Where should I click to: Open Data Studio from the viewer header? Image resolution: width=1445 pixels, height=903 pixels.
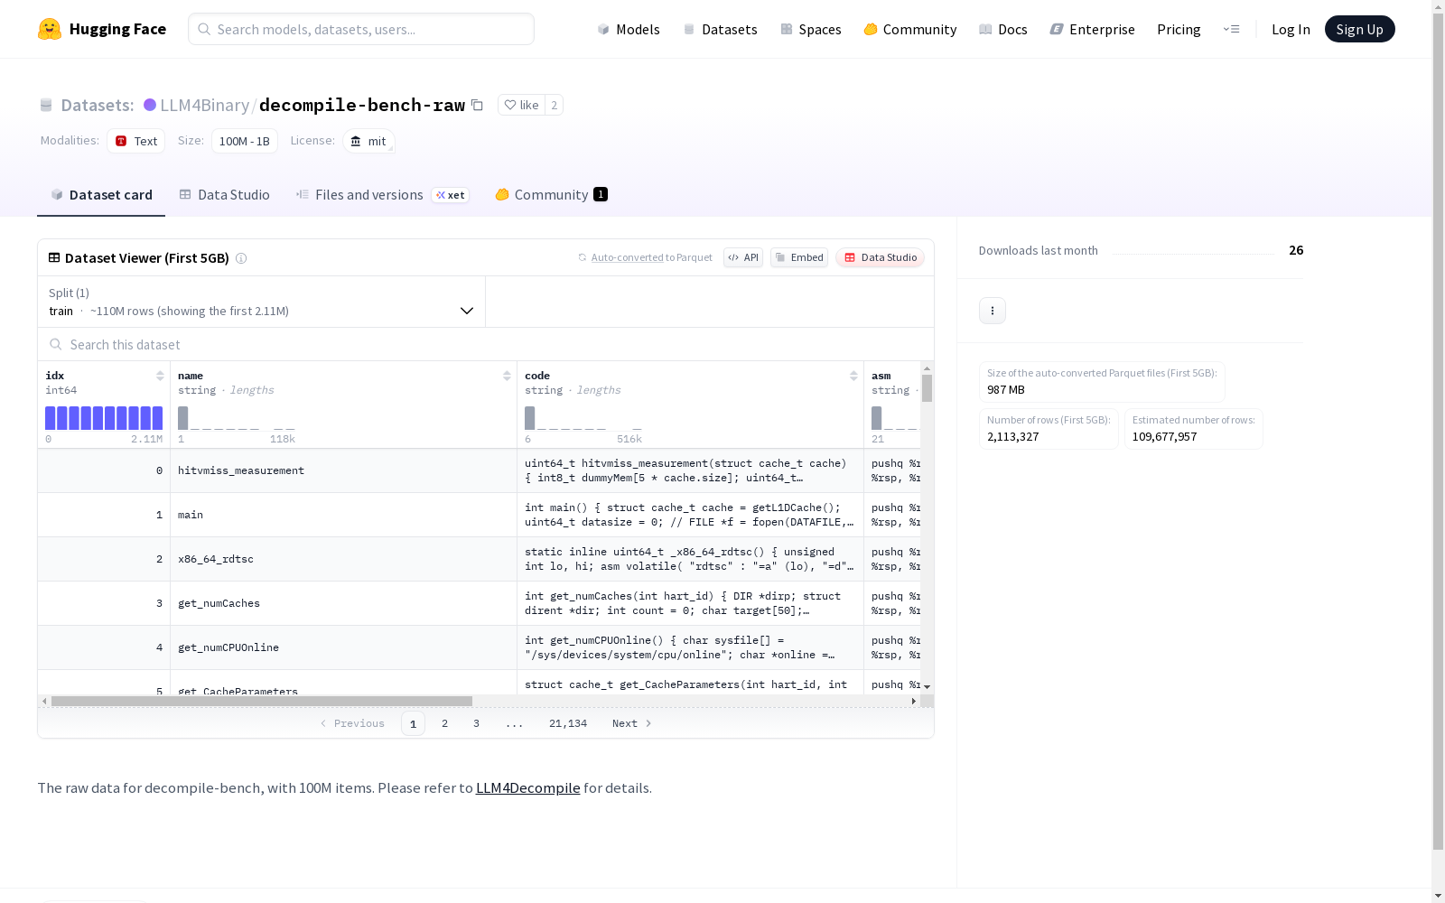[x=880, y=257]
